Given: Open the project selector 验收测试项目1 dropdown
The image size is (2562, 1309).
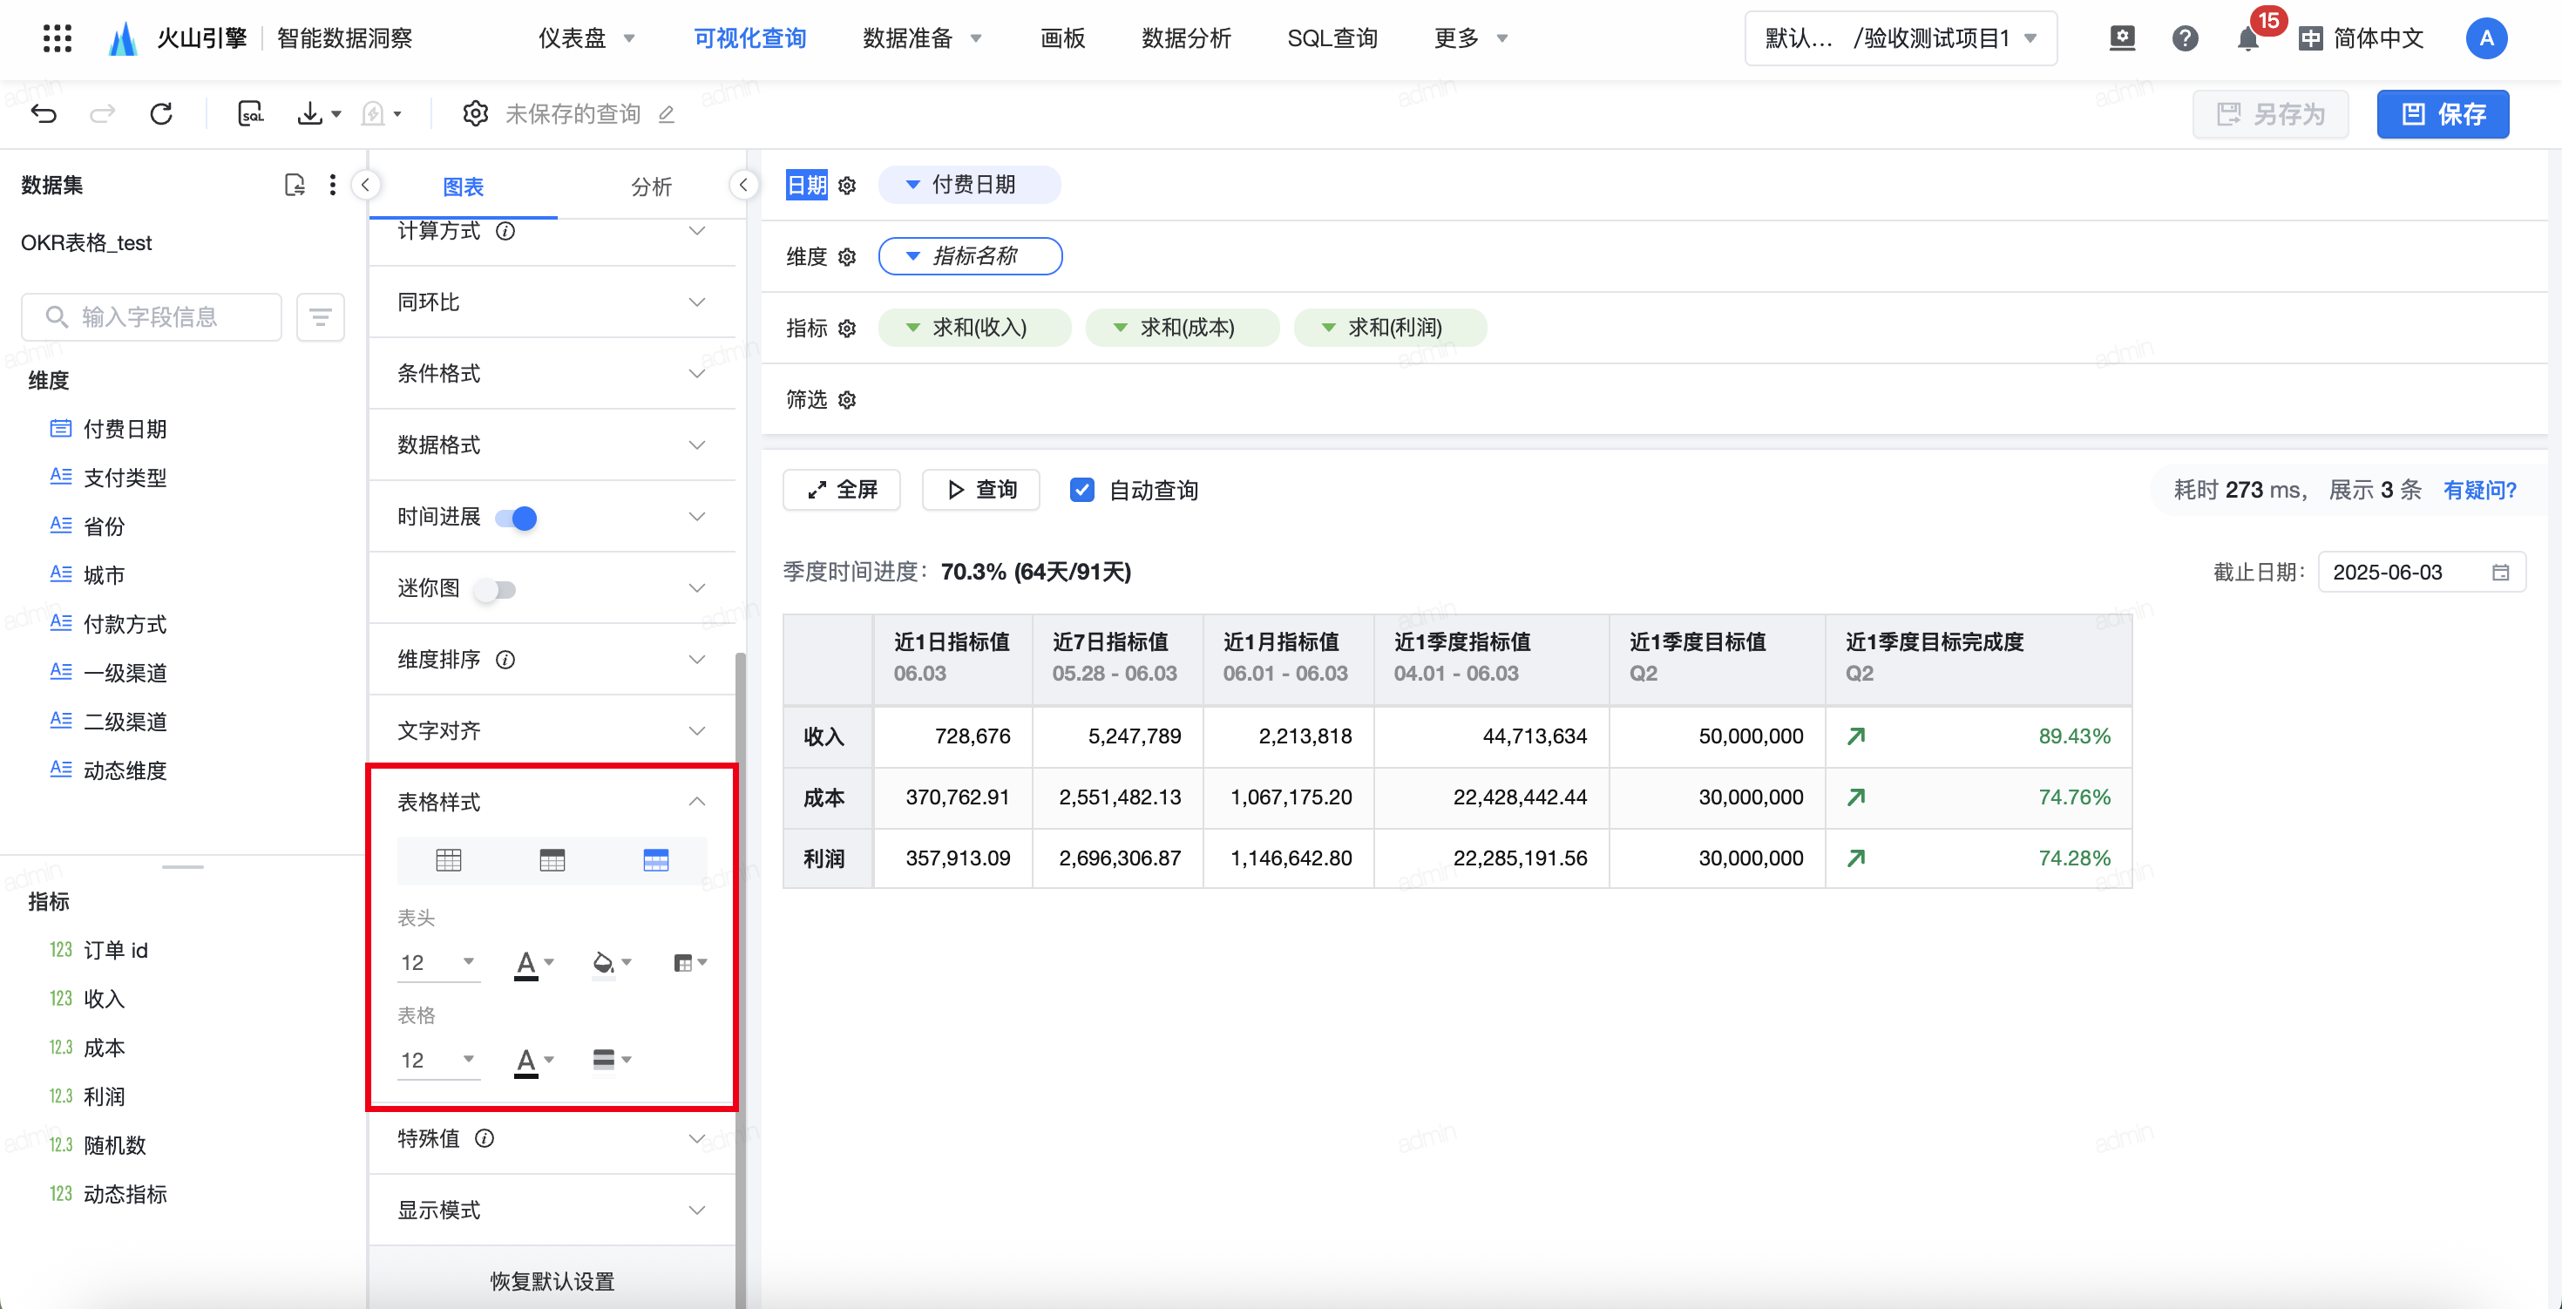Looking at the screenshot, I should point(1901,39).
